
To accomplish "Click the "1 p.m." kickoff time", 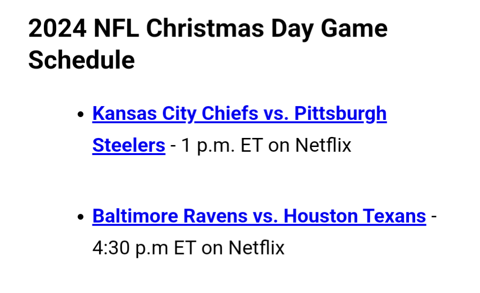I will pyautogui.click(x=208, y=146).
